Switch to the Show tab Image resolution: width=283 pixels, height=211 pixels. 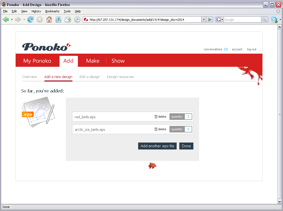(118, 61)
